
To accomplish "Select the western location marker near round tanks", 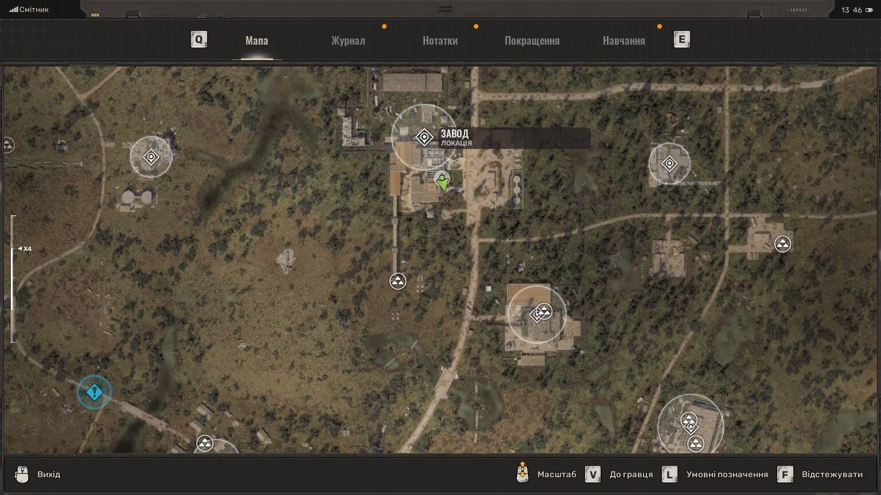I will (151, 156).
